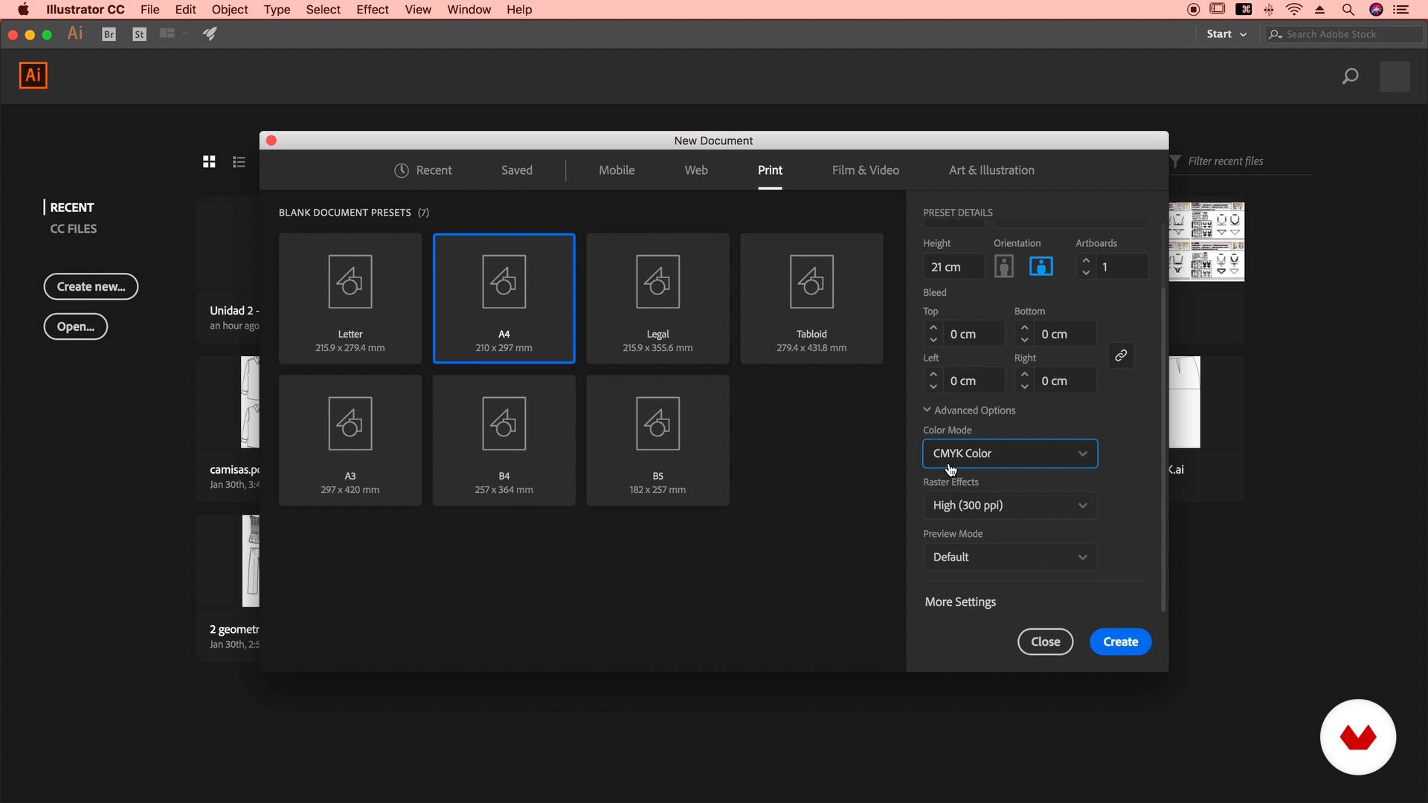The width and height of the screenshot is (1428, 803).
Task: Select the Tabloid blank preset
Action: 811,298
